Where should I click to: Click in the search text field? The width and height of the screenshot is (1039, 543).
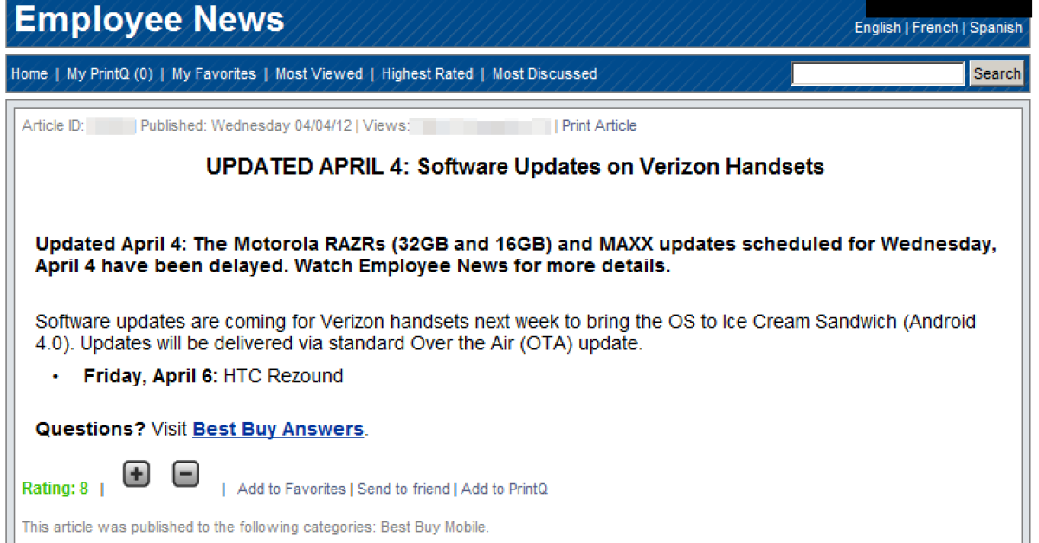tap(877, 74)
